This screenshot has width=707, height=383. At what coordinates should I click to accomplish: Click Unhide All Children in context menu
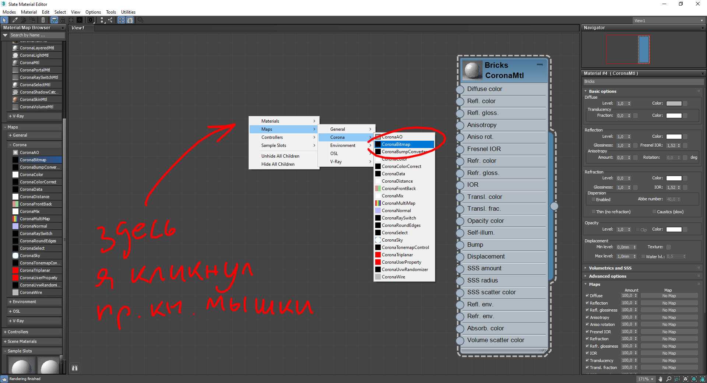pyautogui.click(x=280, y=156)
